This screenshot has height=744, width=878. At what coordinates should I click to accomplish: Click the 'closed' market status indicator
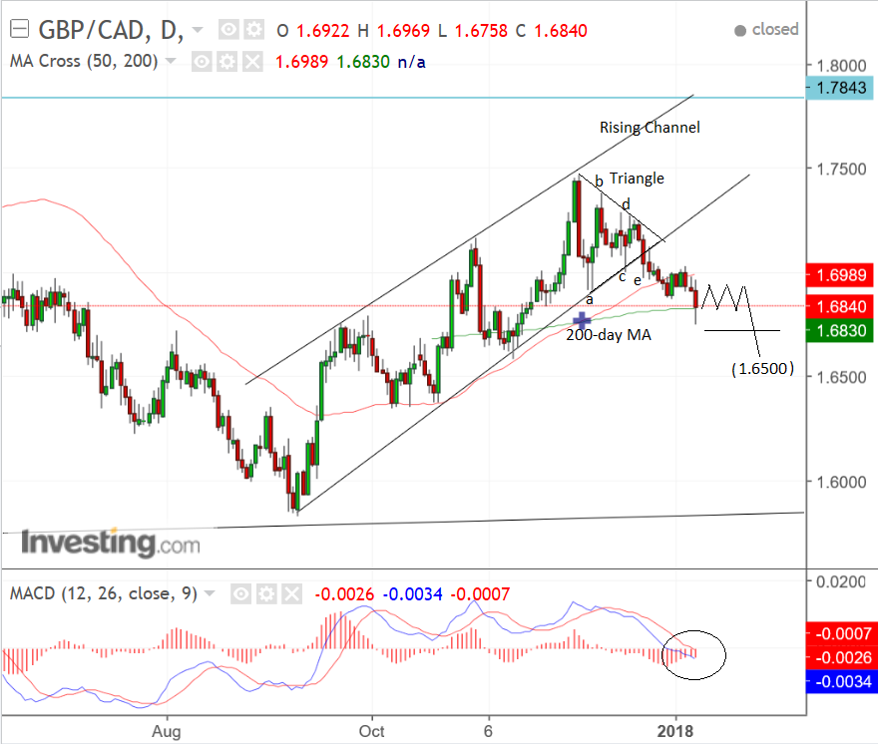point(766,29)
